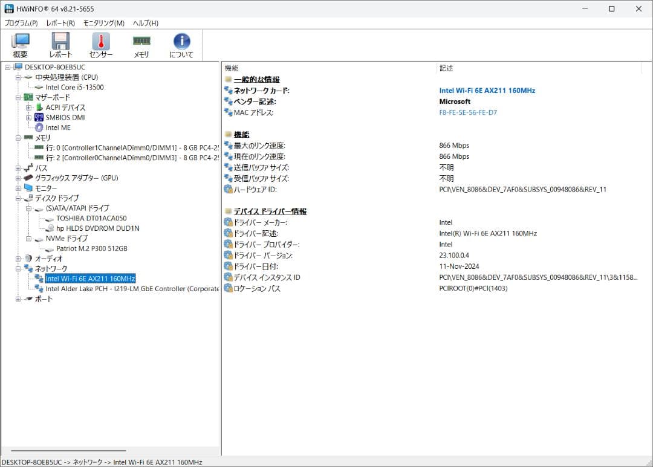Open the 概要 (Summary) toolbar icon
This screenshot has height=467, width=653.
click(x=20, y=45)
